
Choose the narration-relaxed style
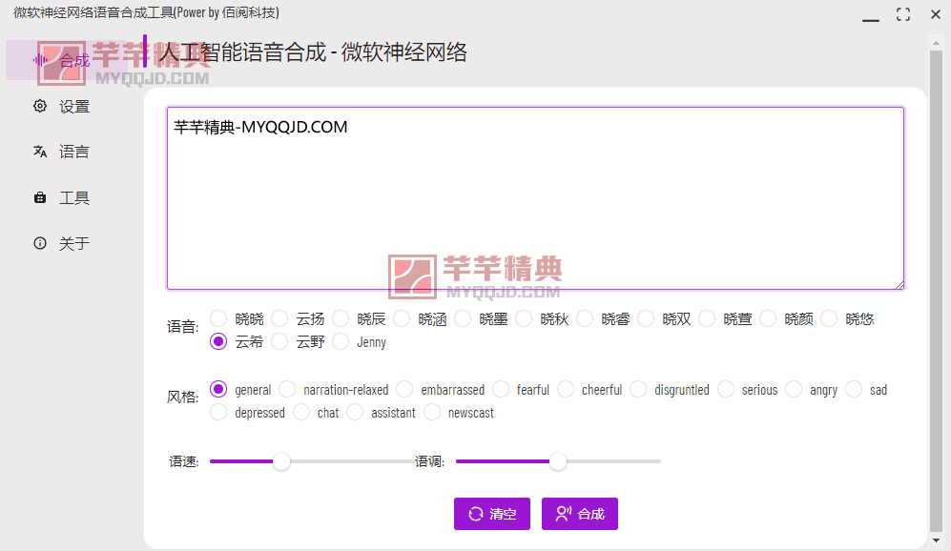287,389
